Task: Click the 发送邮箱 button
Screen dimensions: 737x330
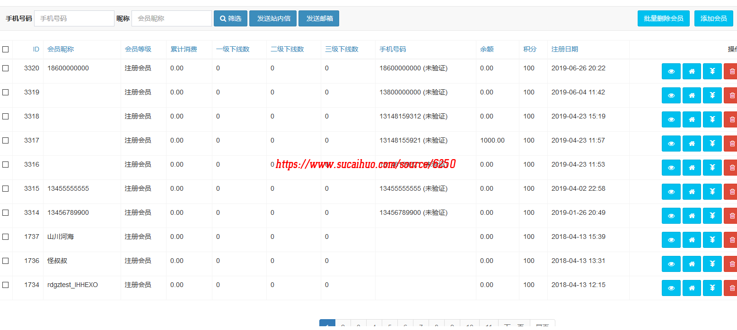Action: (319, 18)
